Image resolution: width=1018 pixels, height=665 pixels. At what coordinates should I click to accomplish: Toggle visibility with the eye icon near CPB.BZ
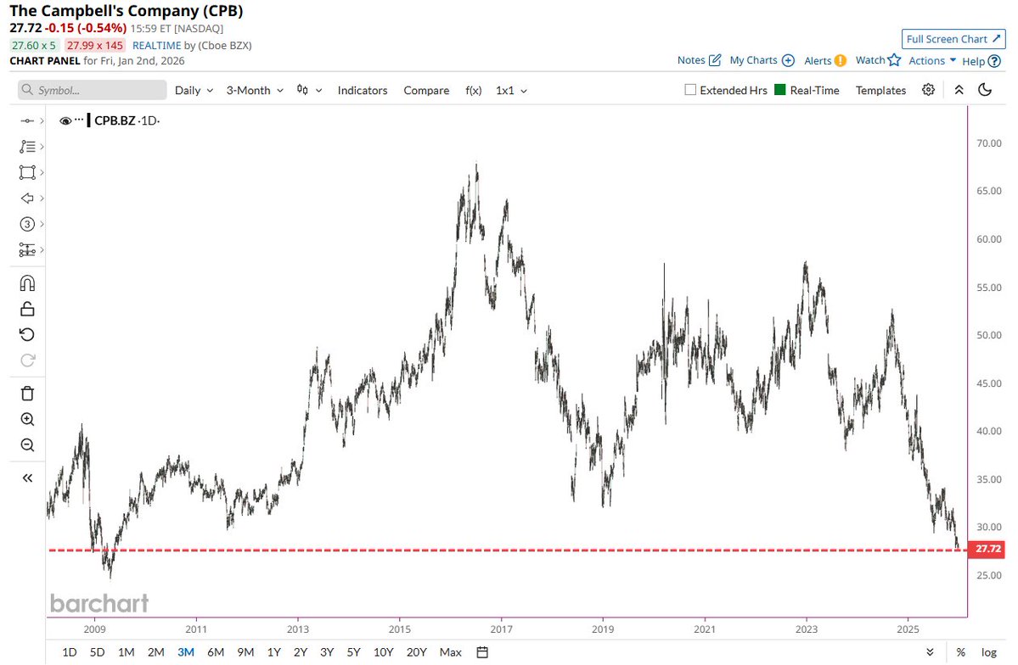[x=65, y=120]
